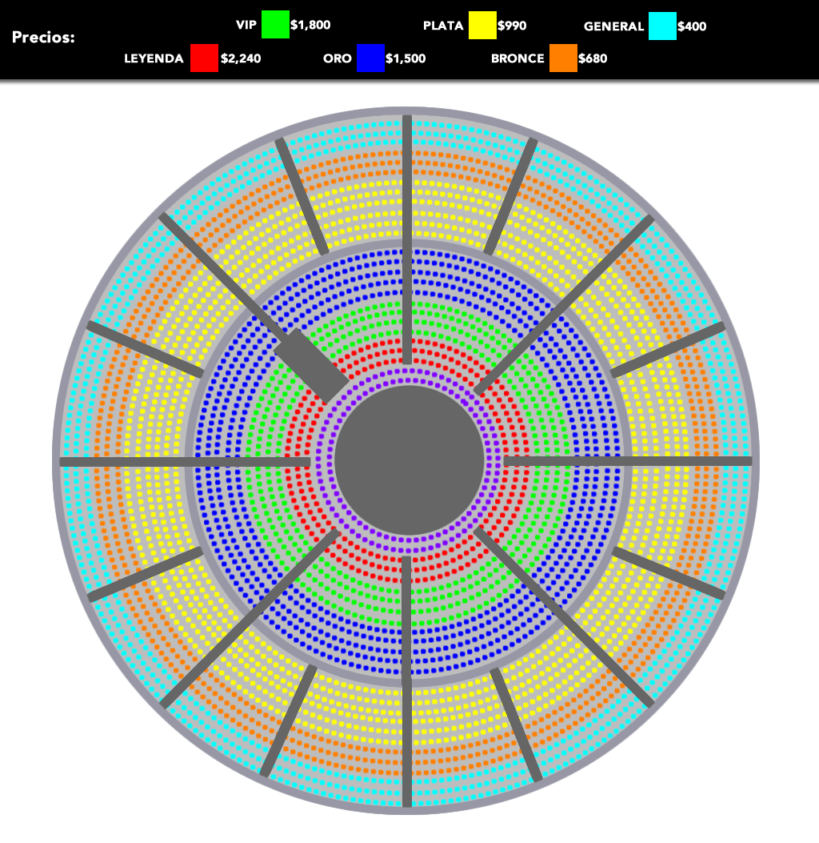The height and width of the screenshot is (843, 819).
Task: Select the yellow PLATA legend swatch
Action: tap(481, 26)
